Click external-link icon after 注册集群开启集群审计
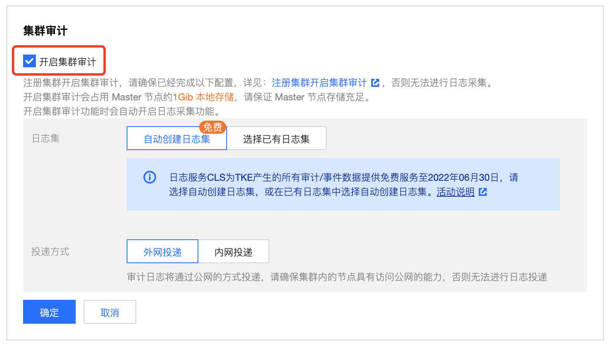Image resolution: width=611 pixels, height=348 pixels. tap(375, 83)
